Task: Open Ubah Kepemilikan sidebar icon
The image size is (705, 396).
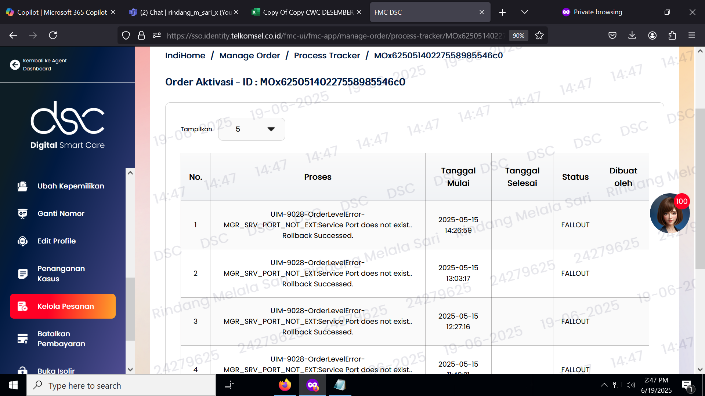Action: tap(22, 186)
